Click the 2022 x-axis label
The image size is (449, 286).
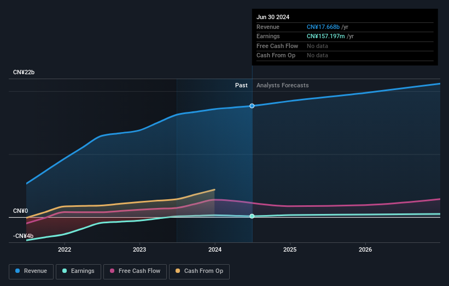(65, 250)
